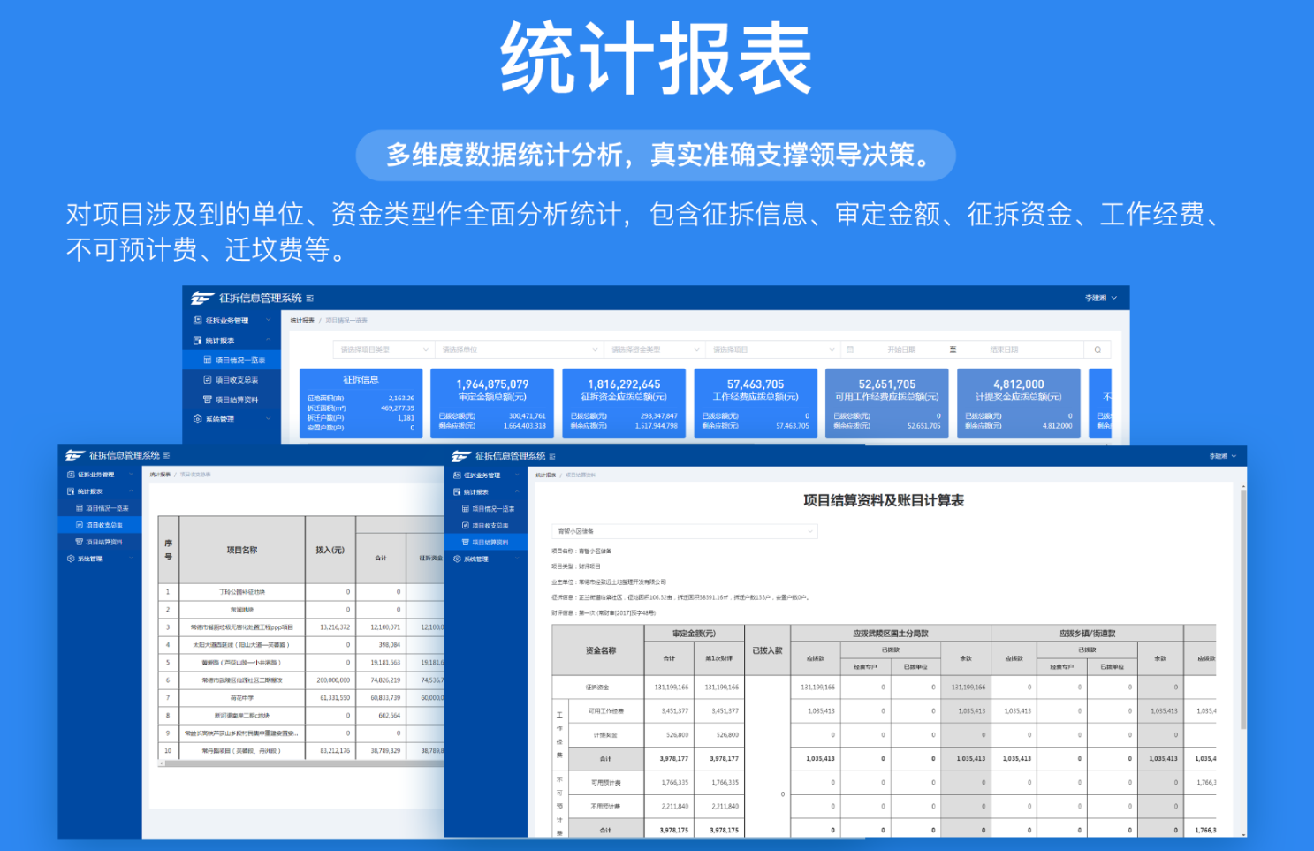Click the 应拨乡镇/街道款 header
Screen dimensions: 1314x851
[1087, 634]
